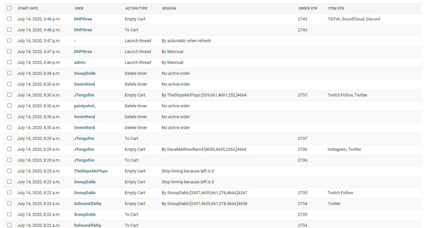424x228 pixels.
Task: Open the paintpatrol_ user link
Action: [x=85, y=106]
